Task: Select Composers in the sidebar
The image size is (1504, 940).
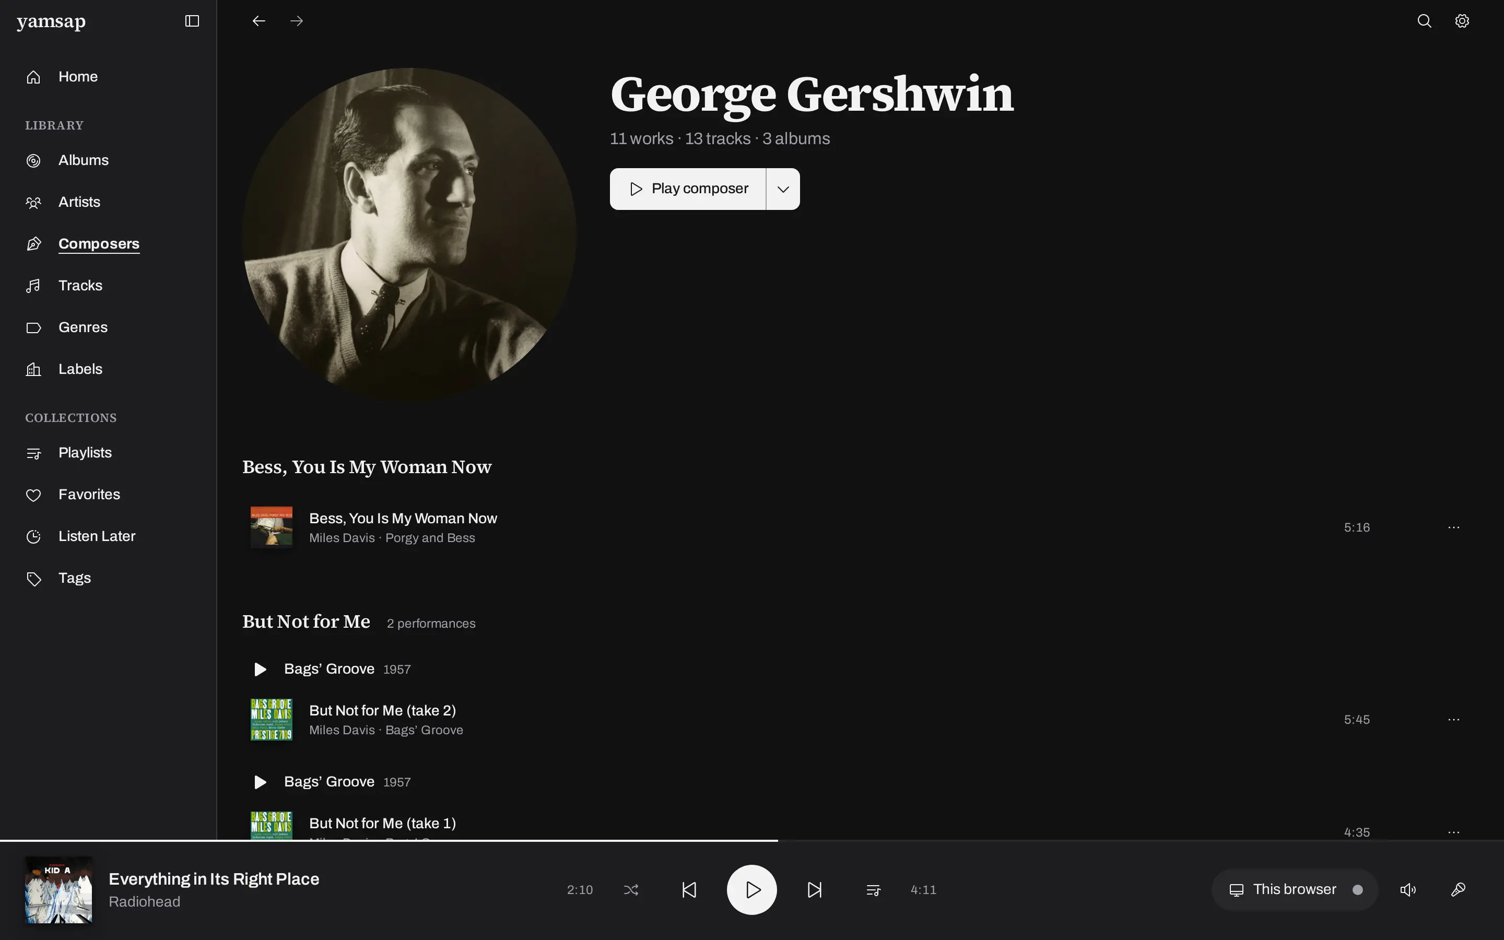Action: point(99,244)
